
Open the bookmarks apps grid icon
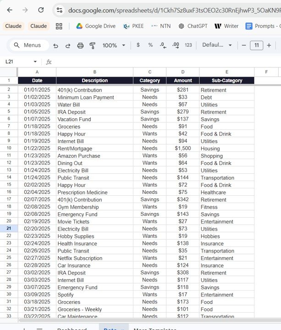[59, 26]
